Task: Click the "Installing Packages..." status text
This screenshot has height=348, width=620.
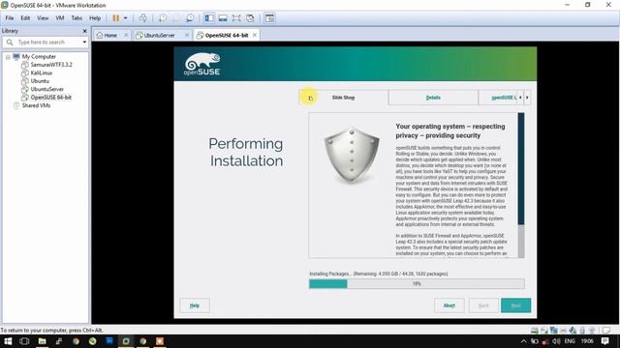Action: pos(379,274)
